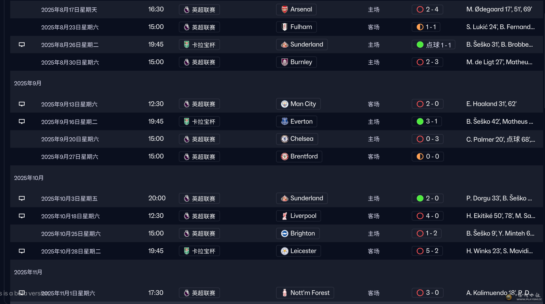Click the TV broadcast icon on the Man City row
The image size is (545, 304).
coord(22,104)
